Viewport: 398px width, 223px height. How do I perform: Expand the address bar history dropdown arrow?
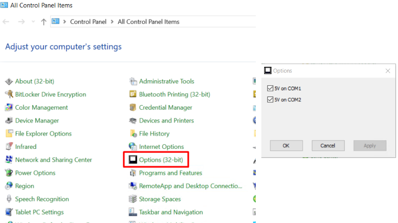coord(33,22)
